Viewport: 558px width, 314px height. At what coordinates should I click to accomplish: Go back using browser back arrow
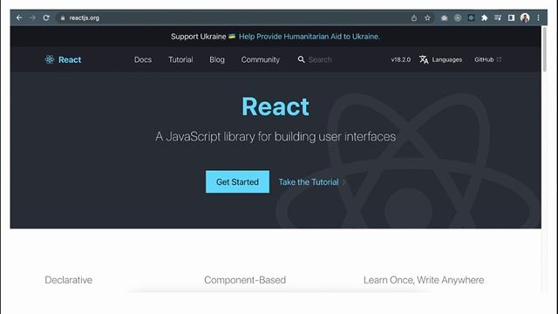(19, 17)
